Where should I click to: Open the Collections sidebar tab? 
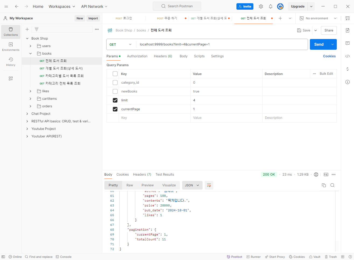coord(11,32)
